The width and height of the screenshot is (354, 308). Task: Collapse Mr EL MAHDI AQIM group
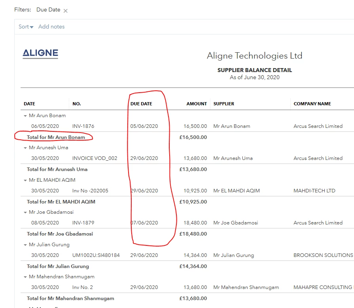pos(25,180)
